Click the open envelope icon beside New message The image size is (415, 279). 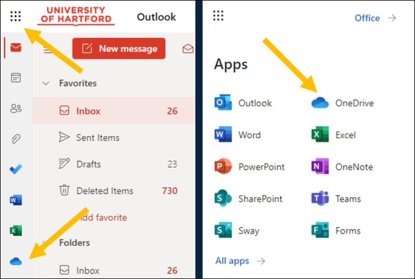188,49
